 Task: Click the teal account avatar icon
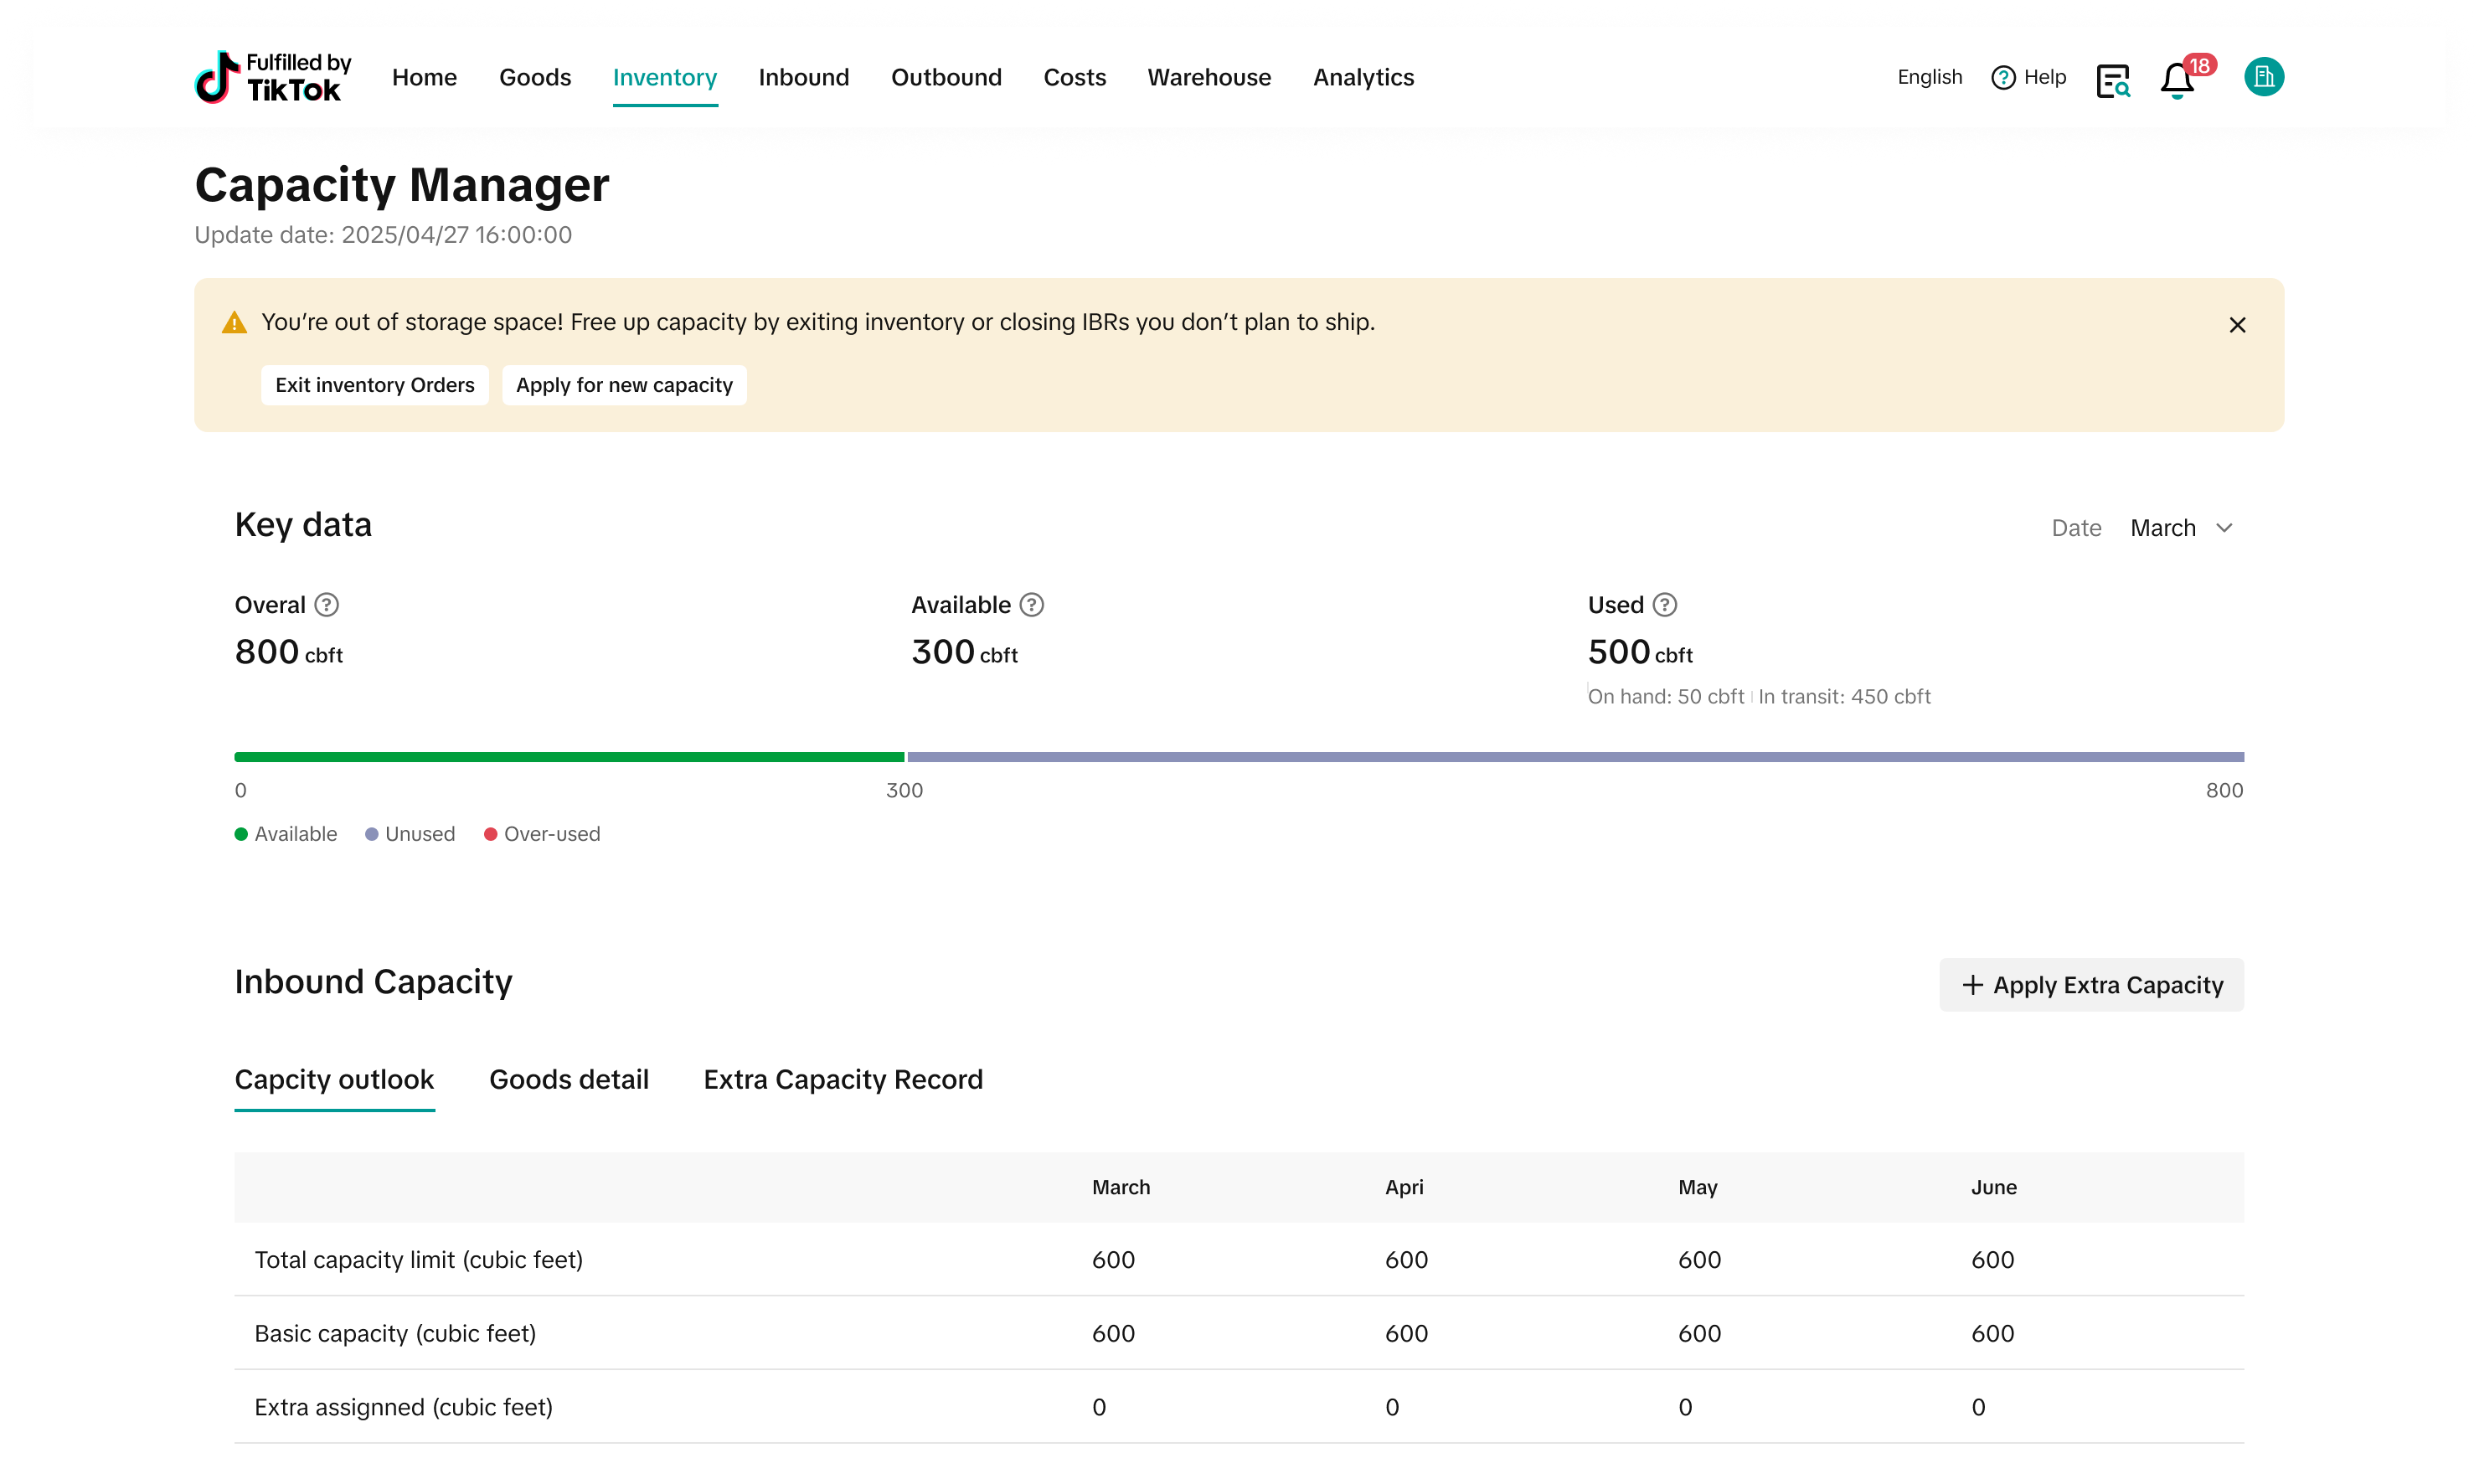tap(2263, 77)
